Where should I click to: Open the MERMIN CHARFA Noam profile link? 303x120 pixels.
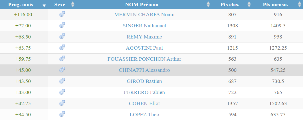point(144,15)
